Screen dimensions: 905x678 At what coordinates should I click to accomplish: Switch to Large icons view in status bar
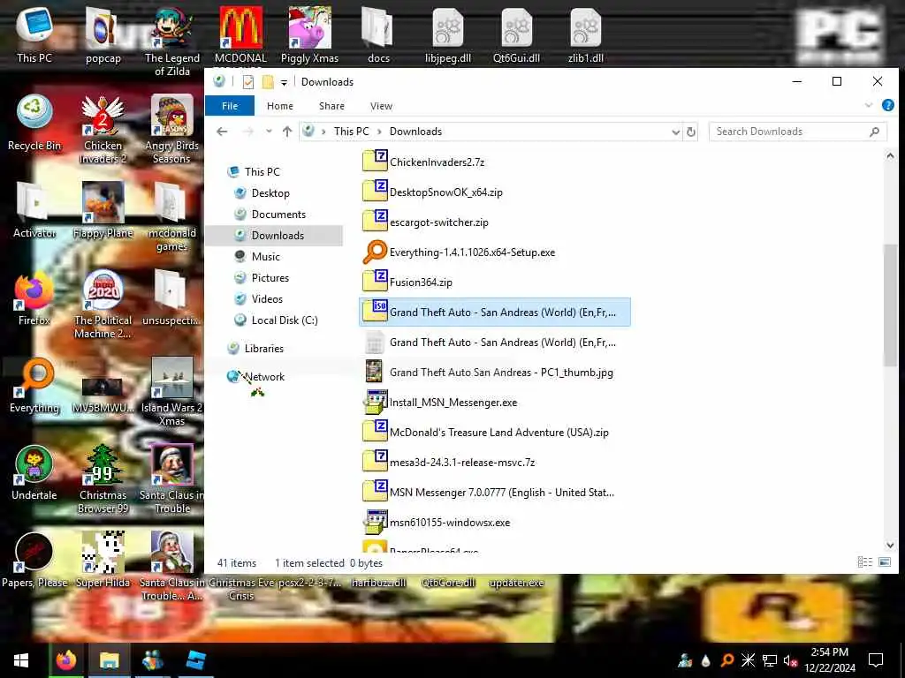coord(884,562)
